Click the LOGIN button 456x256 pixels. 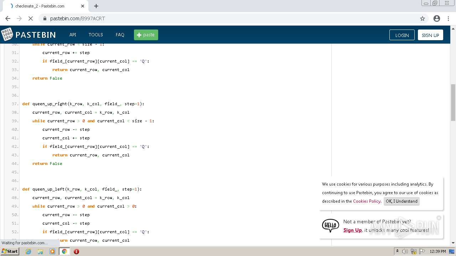[x=402, y=35]
